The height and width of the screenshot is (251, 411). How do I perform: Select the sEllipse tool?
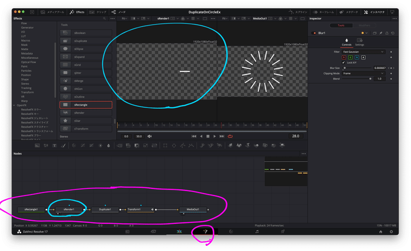(86, 49)
